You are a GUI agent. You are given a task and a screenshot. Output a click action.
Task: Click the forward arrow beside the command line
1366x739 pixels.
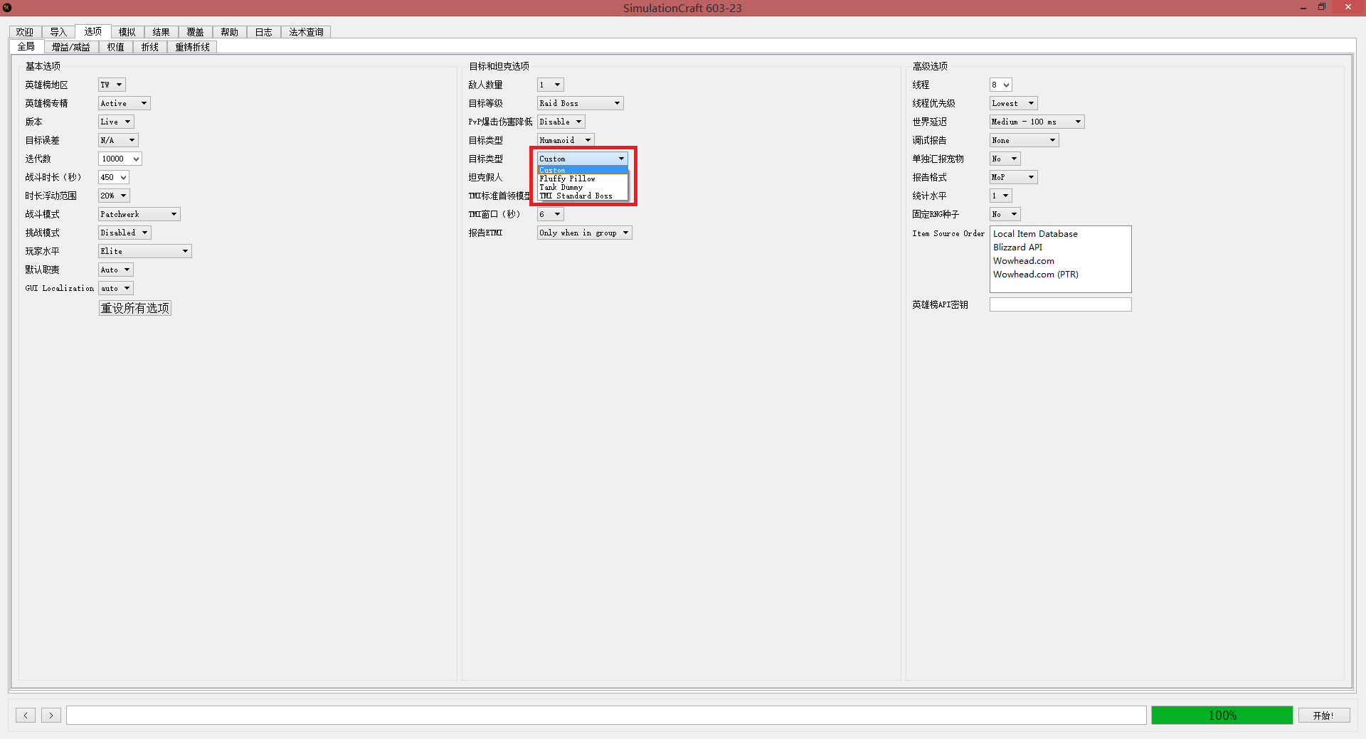(51, 715)
